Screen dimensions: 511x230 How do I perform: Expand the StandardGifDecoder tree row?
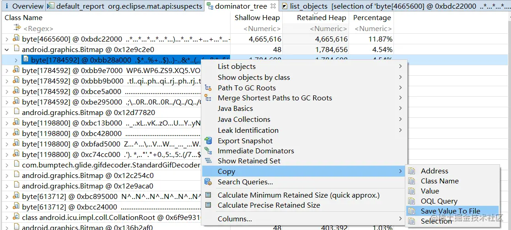[x=7, y=165]
